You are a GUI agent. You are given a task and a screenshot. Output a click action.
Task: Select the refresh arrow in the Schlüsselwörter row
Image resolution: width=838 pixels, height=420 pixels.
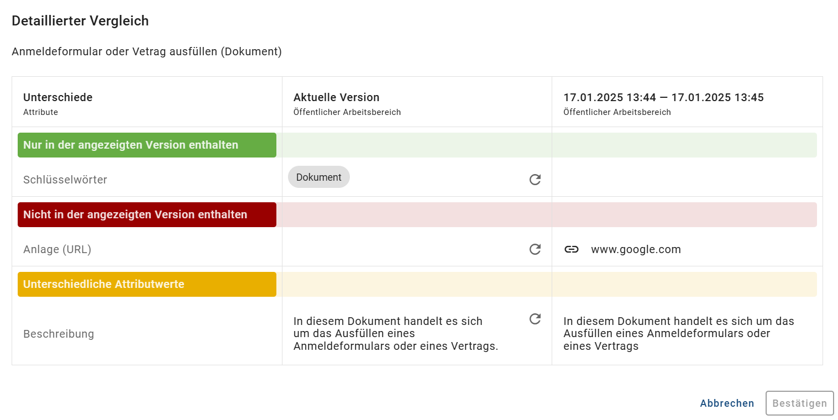click(535, 180)
